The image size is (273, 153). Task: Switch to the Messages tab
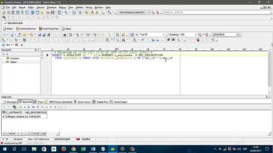[x=10, y=102]
